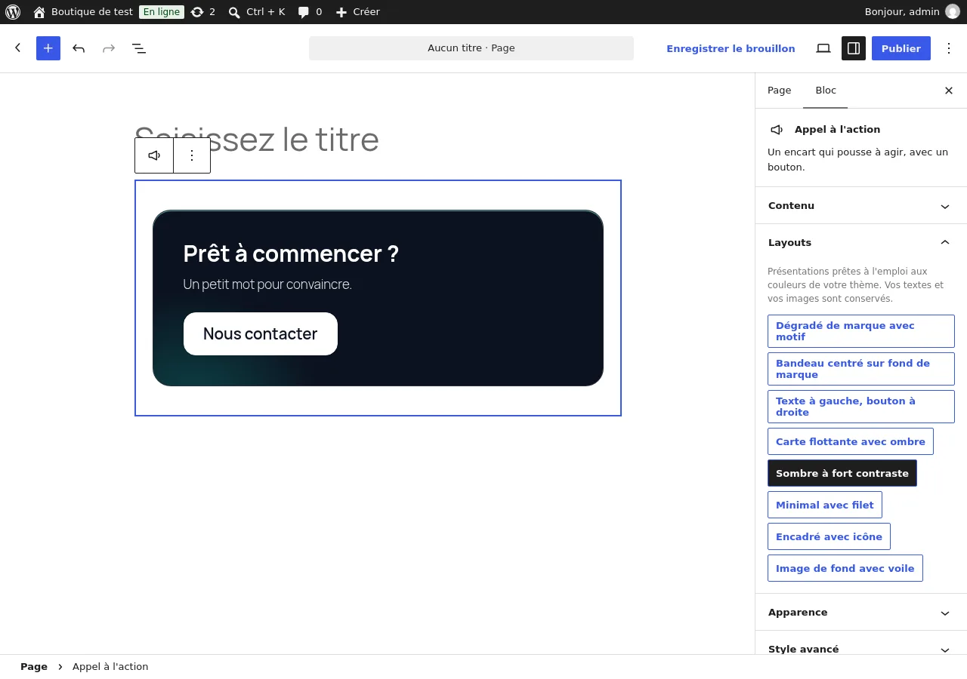
Task: Choose Texte à gauche, bouton à droite layout
Action: coord(861,407)
